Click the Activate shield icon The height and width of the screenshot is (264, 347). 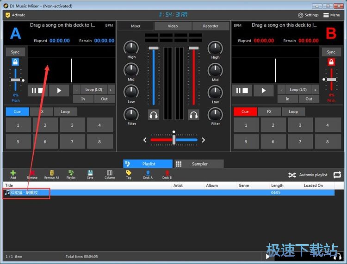(x=8, y=15)
